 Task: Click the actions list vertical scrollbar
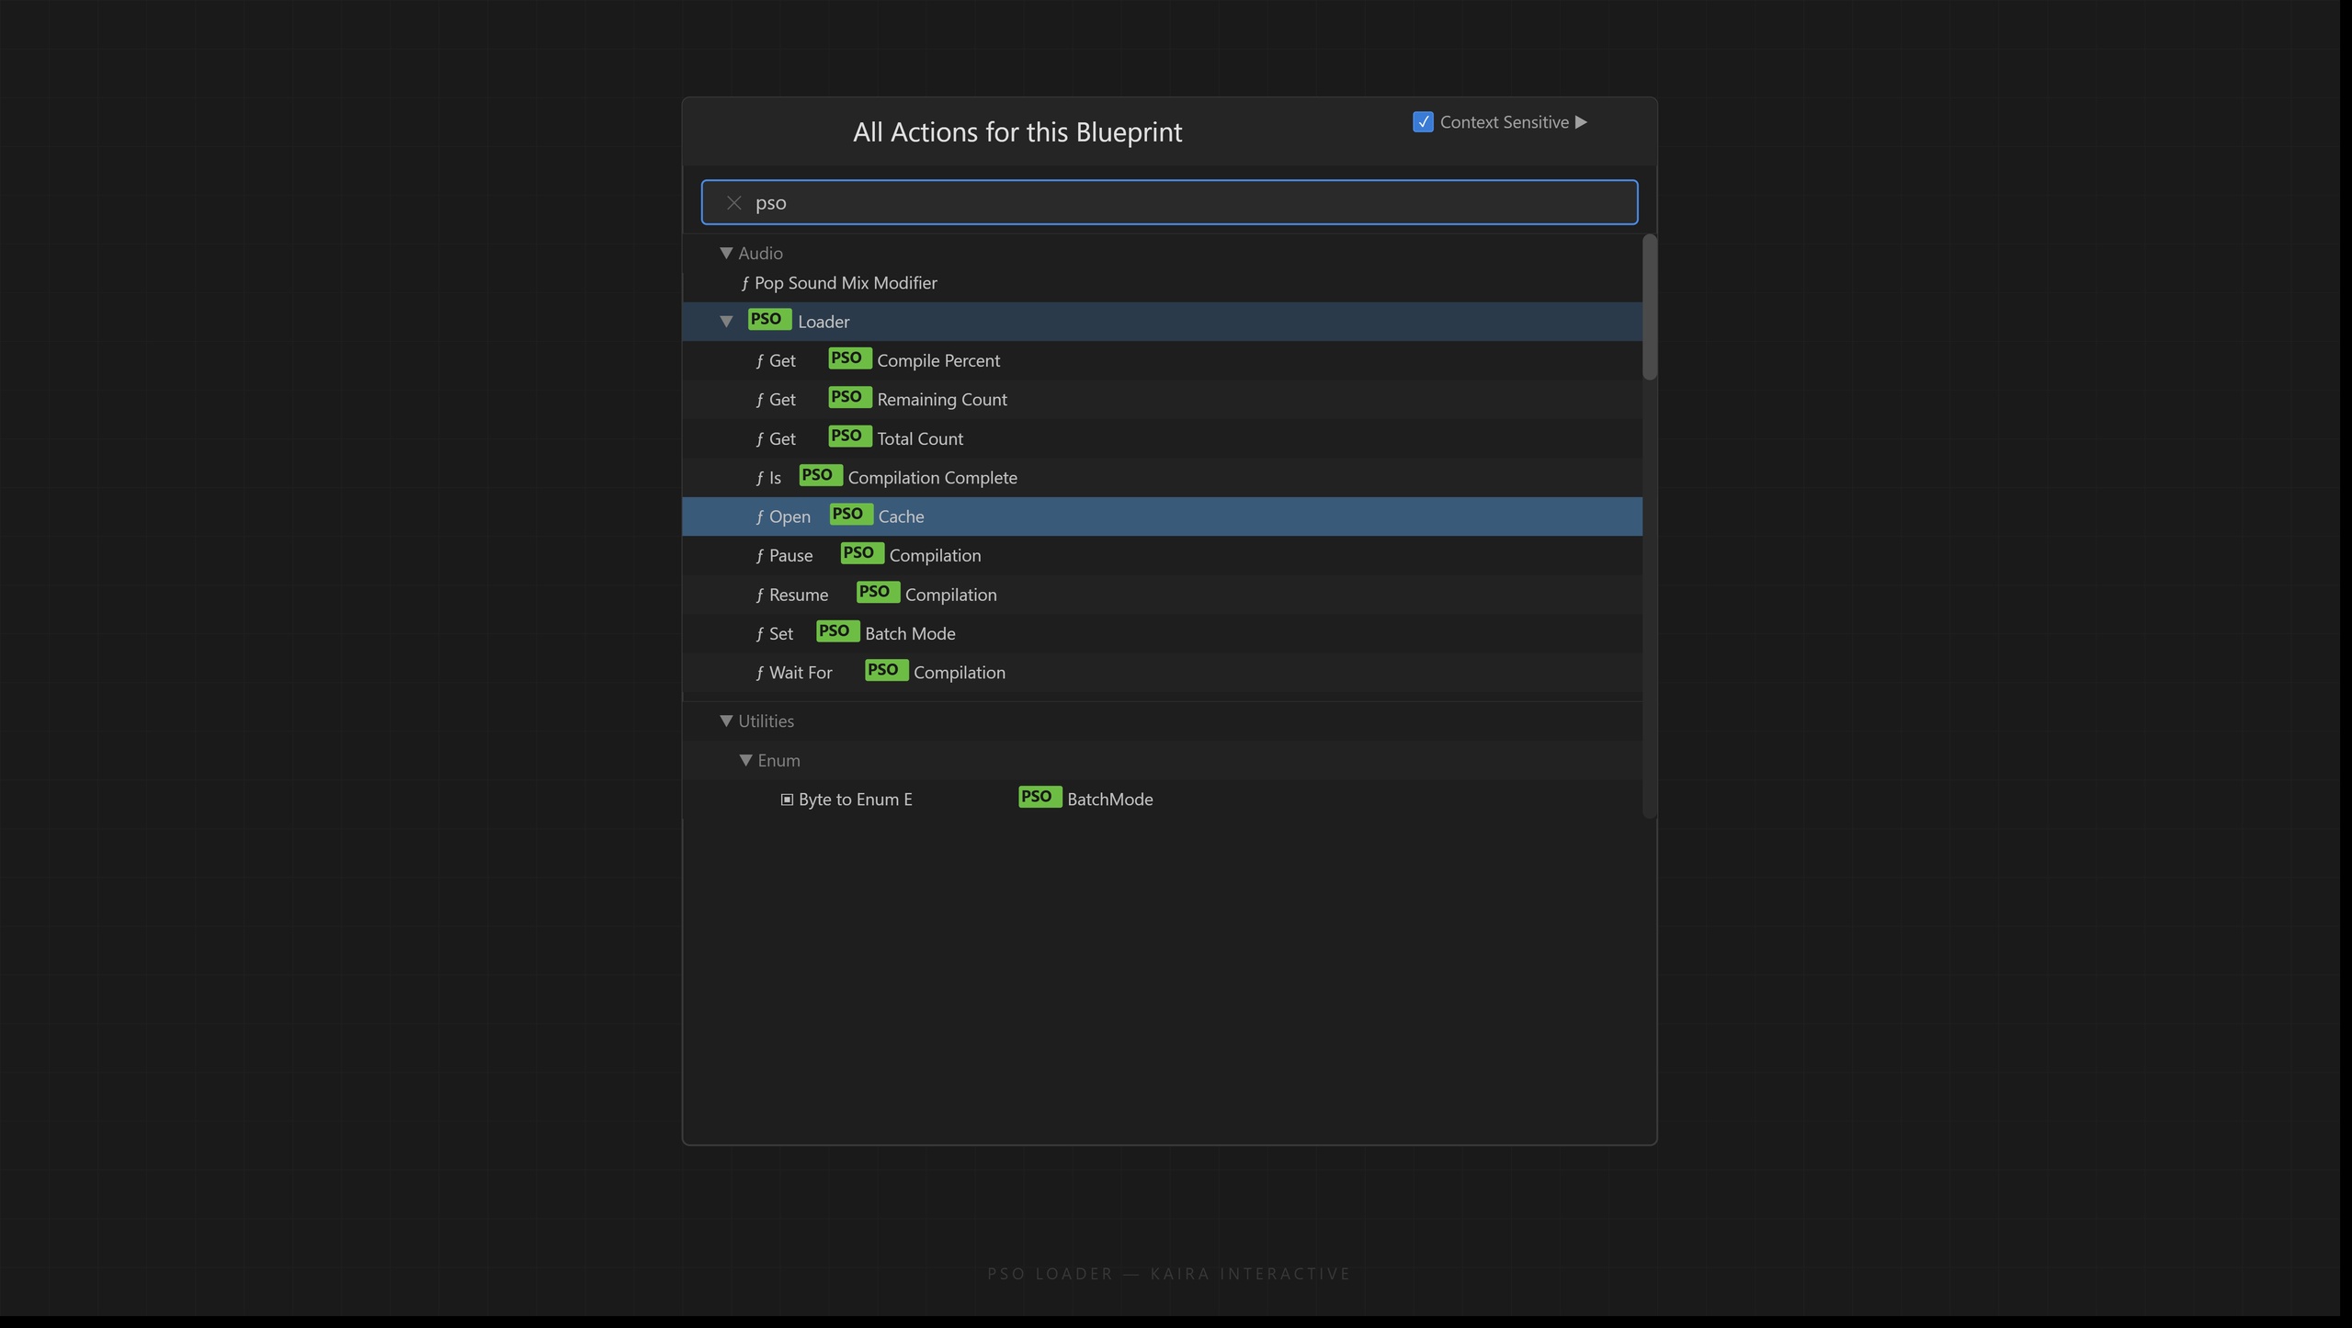(1649, 307)
